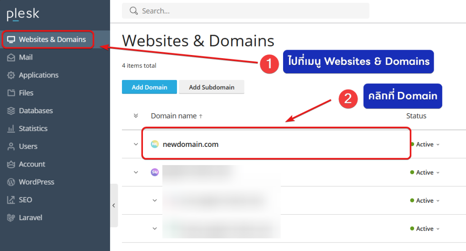Click the Files folder icon
Screen dimensions: 466x251
[11, 93]
